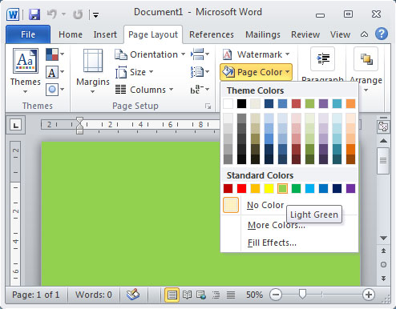Screen dimensions: 396x309
Task: Click the Arrange group icon
Action: click(366, 59)
